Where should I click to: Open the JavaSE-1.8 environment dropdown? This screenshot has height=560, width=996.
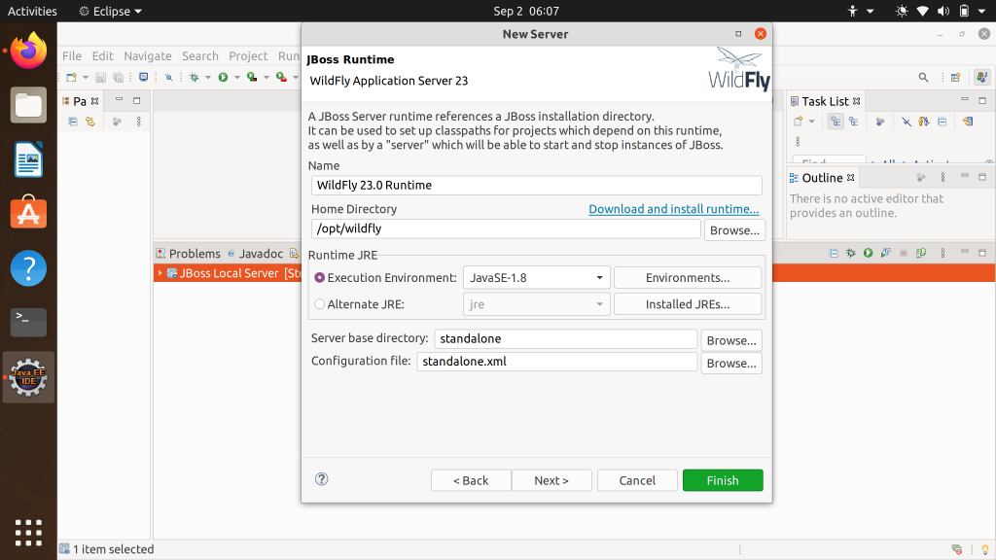[600, 277]
